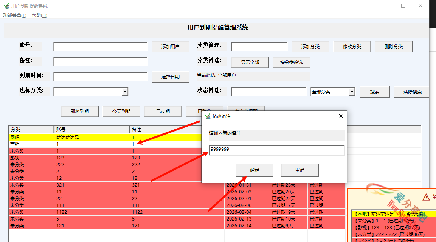The width and height of the screenshot is (436, 242).
Task: Click 显示全部 to show all users
Action: point(250,62)
